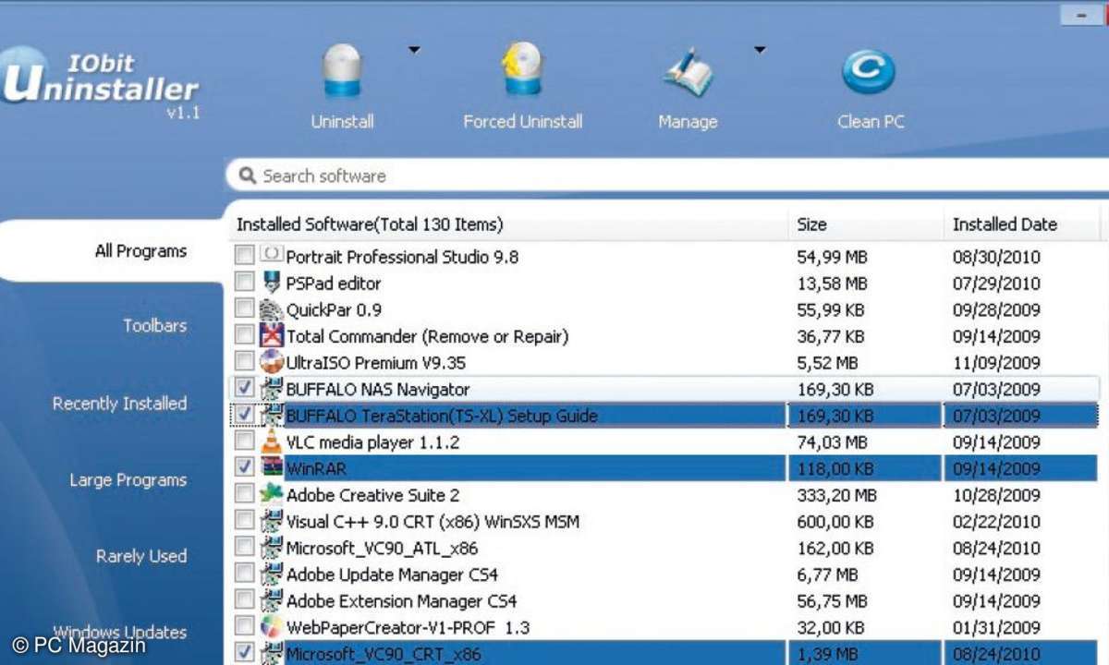The height and width of the screenshot is (665, 1109).
Task: Select the Adobe Update Manager CS4 text
Action: (x=392, y=575)
